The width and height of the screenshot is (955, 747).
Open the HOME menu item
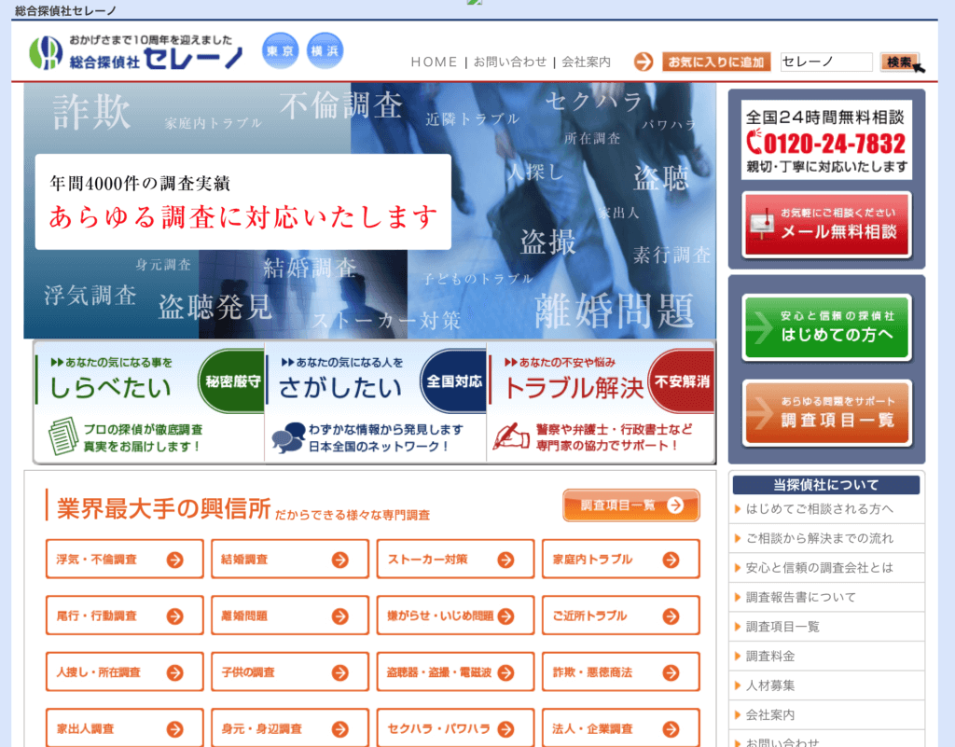point(434,62)
